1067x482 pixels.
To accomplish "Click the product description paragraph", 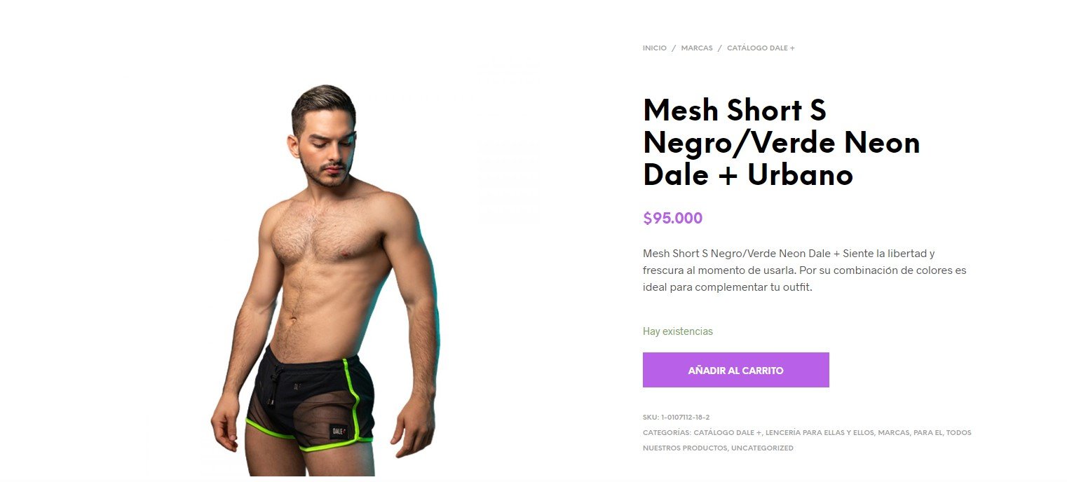I will 805,270.
